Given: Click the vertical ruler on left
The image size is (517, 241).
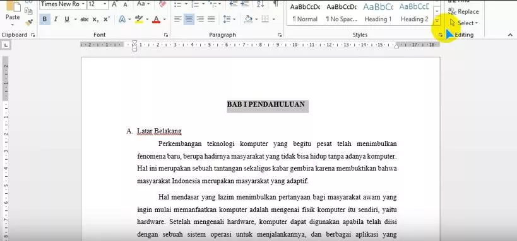Looking at the screenshot, I should click(x=6, y=148).
